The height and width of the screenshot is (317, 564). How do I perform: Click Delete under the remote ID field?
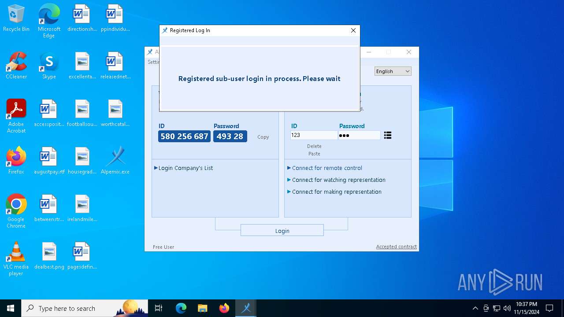click(314, 146)
